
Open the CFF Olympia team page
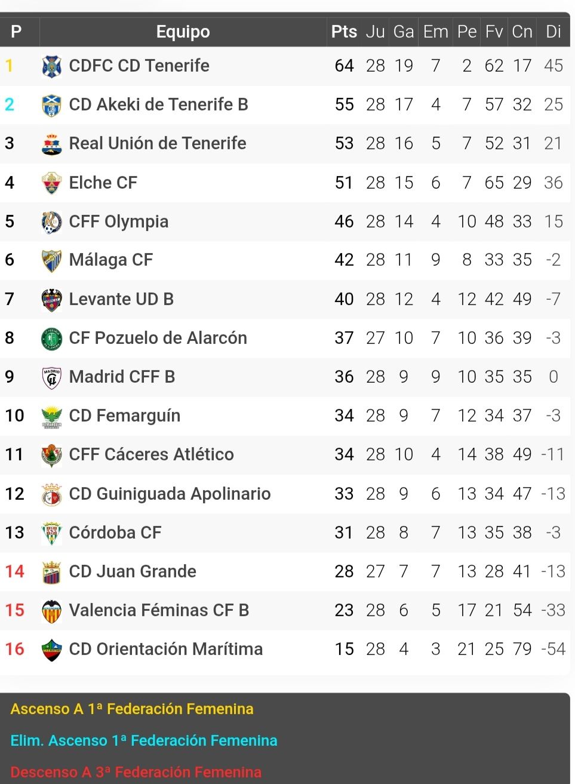tap(119, 222)
